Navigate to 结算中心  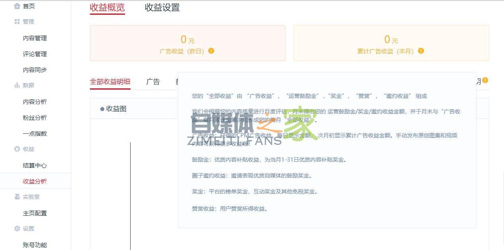[35, 166]
